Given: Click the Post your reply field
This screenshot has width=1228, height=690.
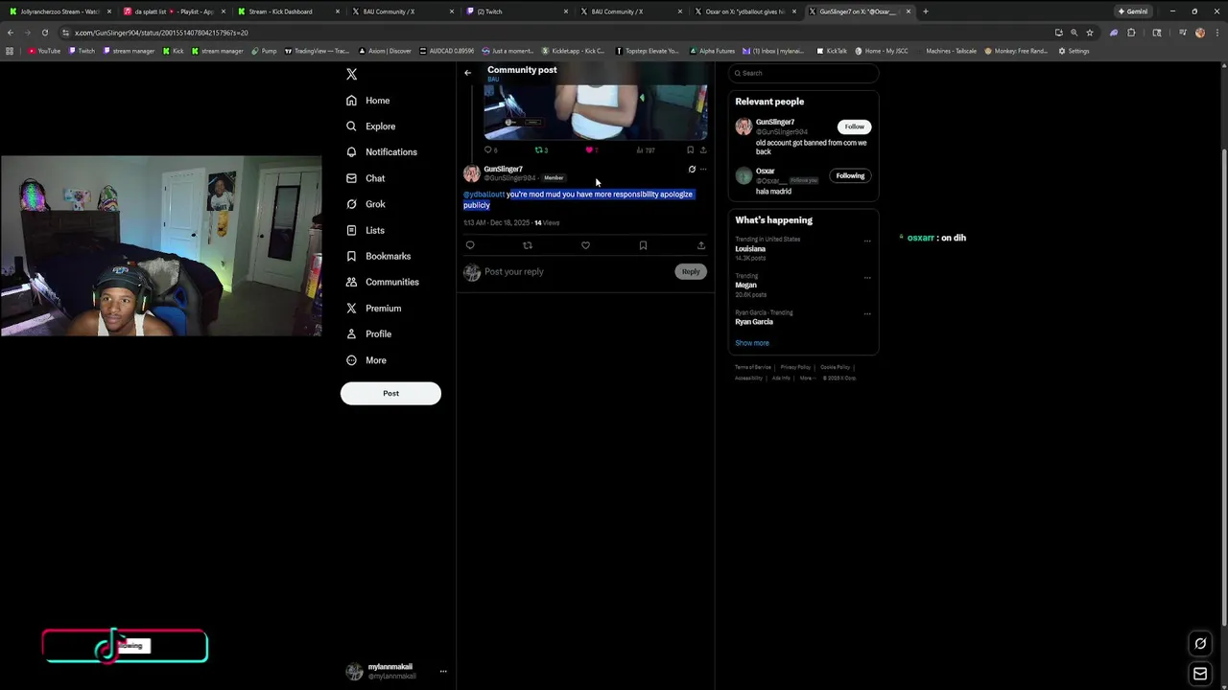Looking at the screenshot, I should pyautogui.click(x=576, y=272).
